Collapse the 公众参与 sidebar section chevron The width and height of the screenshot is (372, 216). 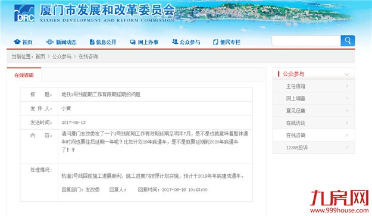(x=346, y=74)
